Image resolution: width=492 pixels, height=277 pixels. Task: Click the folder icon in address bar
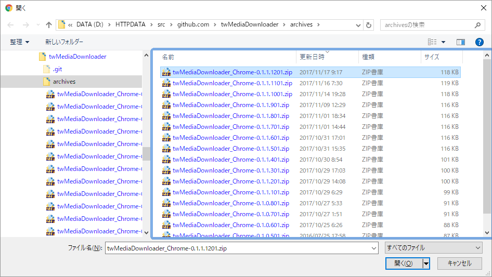pyautogui.click(x=61, y=24)
